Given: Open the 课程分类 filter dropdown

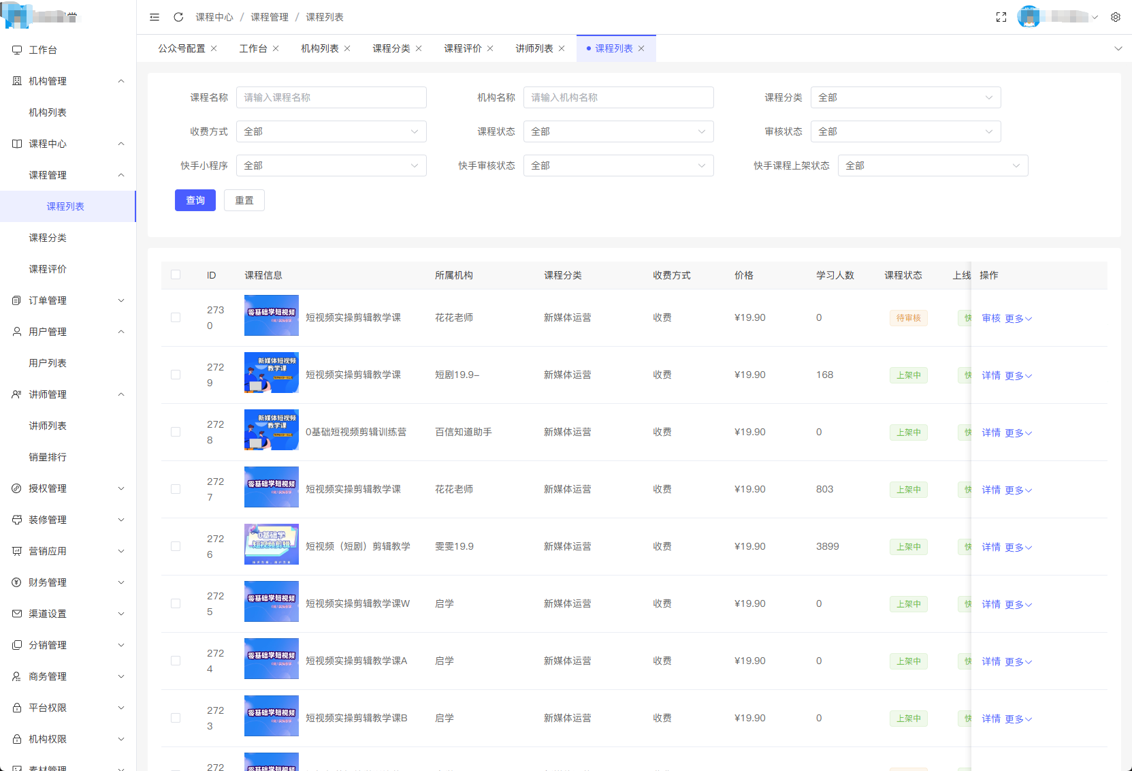Looking at the screenshot, I should (x=905, y=97).
